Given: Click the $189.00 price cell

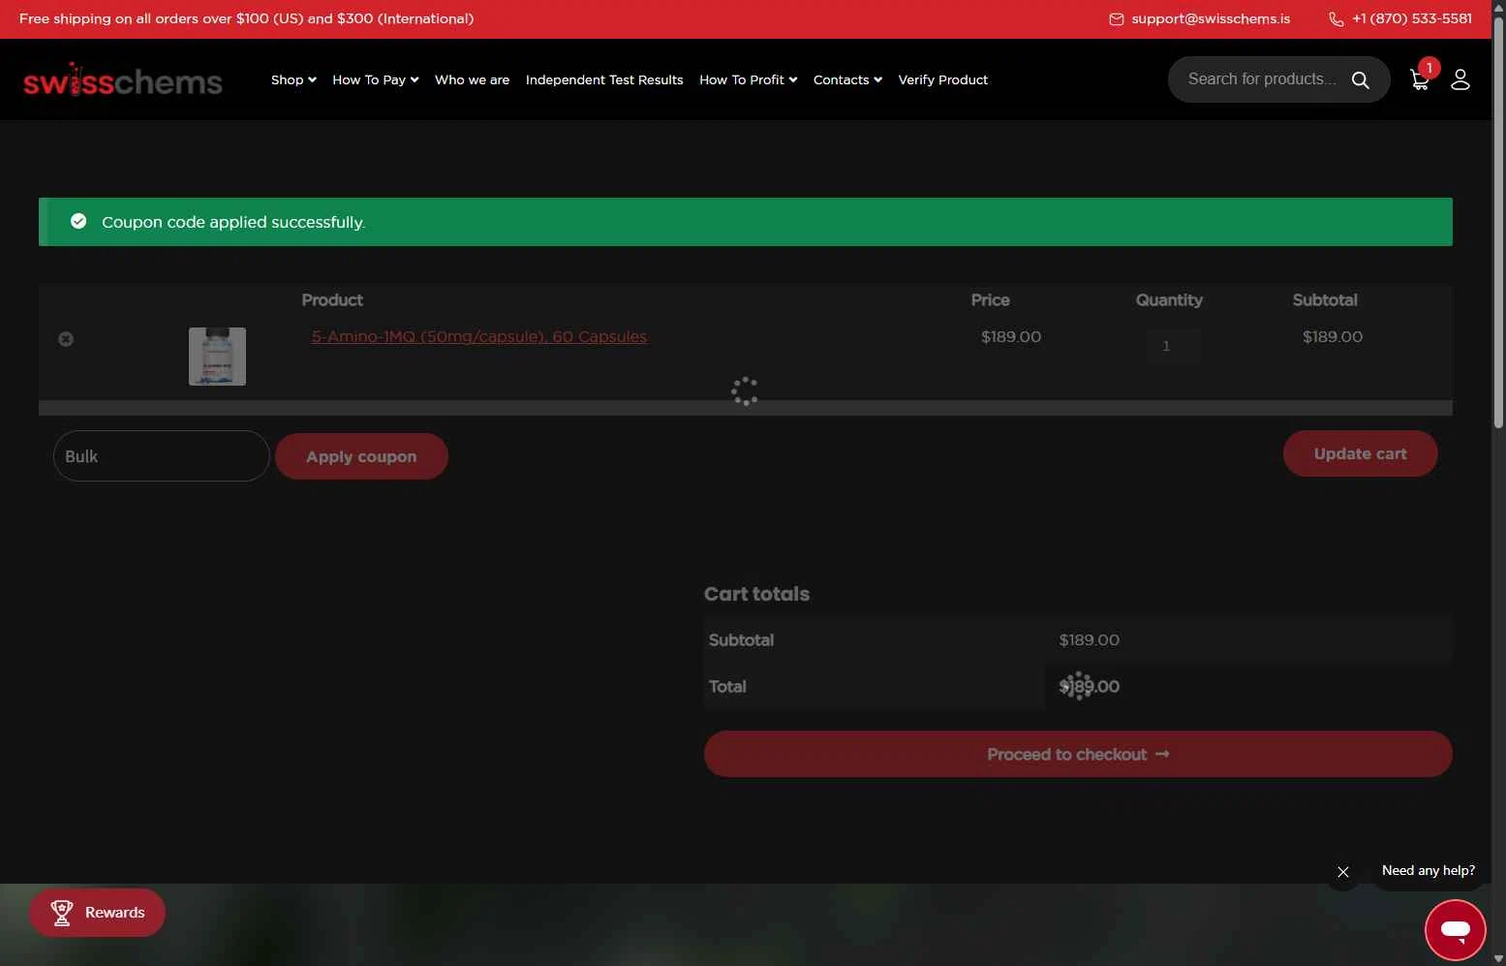Looking at the screenshot, I should pyautogui.click(x=1011, y=337).
